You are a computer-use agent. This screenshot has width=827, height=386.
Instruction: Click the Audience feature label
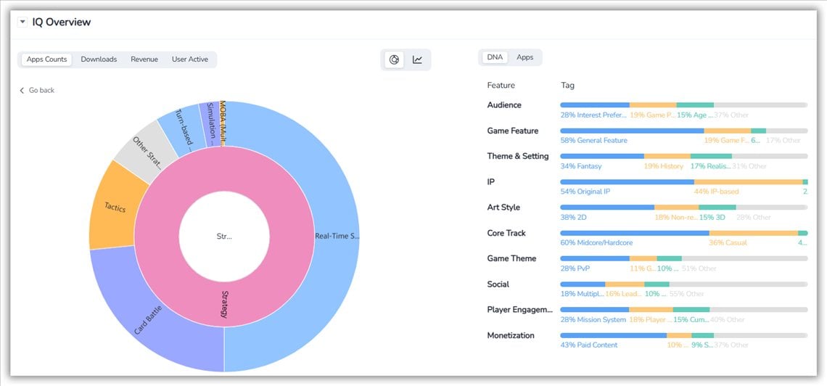(504, 105)
